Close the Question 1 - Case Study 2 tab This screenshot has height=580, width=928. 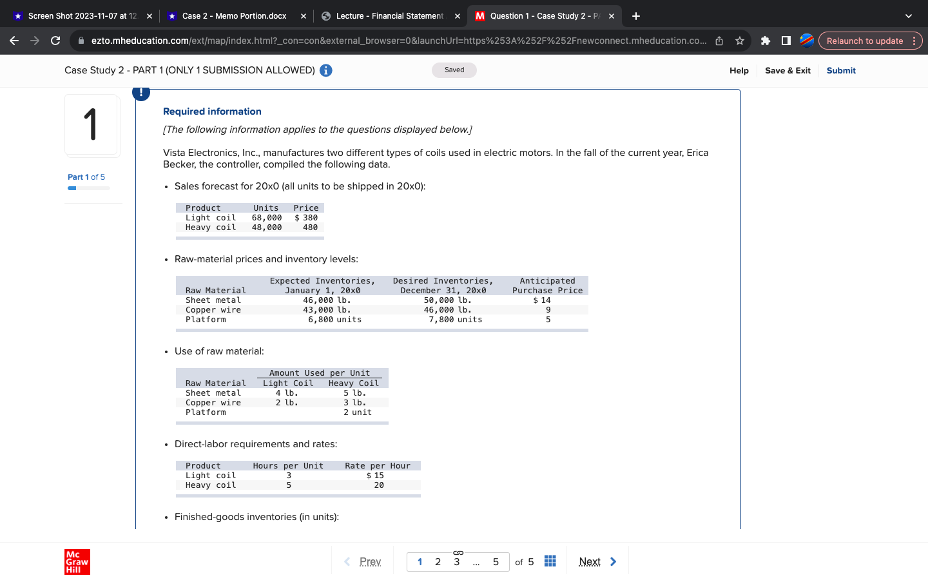click(612, 16)
